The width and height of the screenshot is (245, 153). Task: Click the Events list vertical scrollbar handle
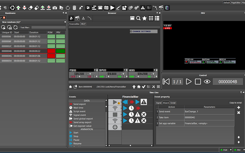106,107
